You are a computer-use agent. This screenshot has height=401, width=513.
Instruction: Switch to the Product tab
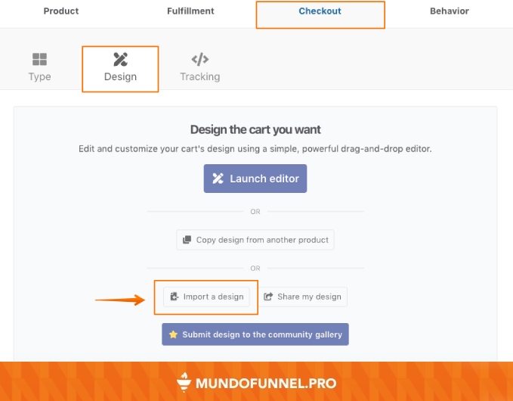[61, 11]
